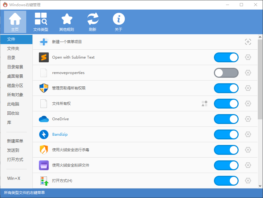Select 文件夹 in the left sidebar

[13, 48]
